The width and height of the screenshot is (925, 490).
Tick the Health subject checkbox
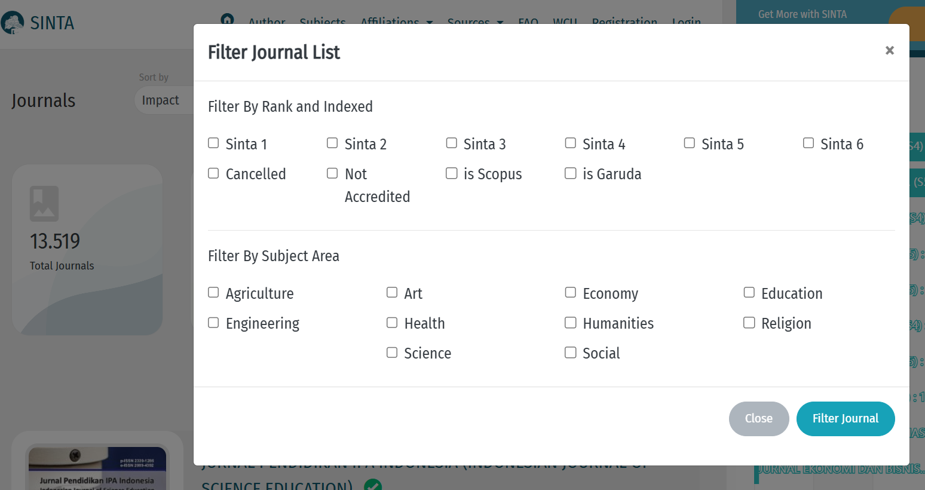point(392,323)
